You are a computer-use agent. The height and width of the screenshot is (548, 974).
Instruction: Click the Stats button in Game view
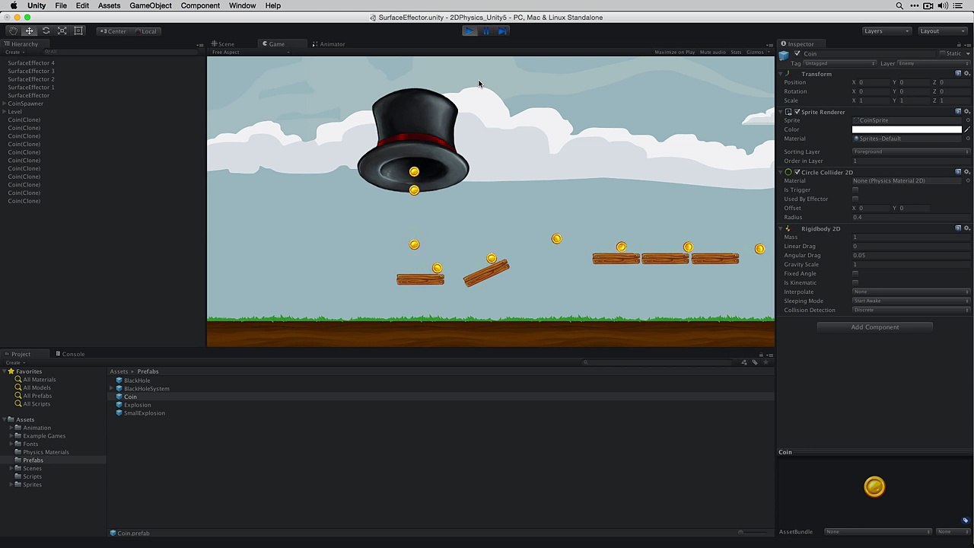736,53
